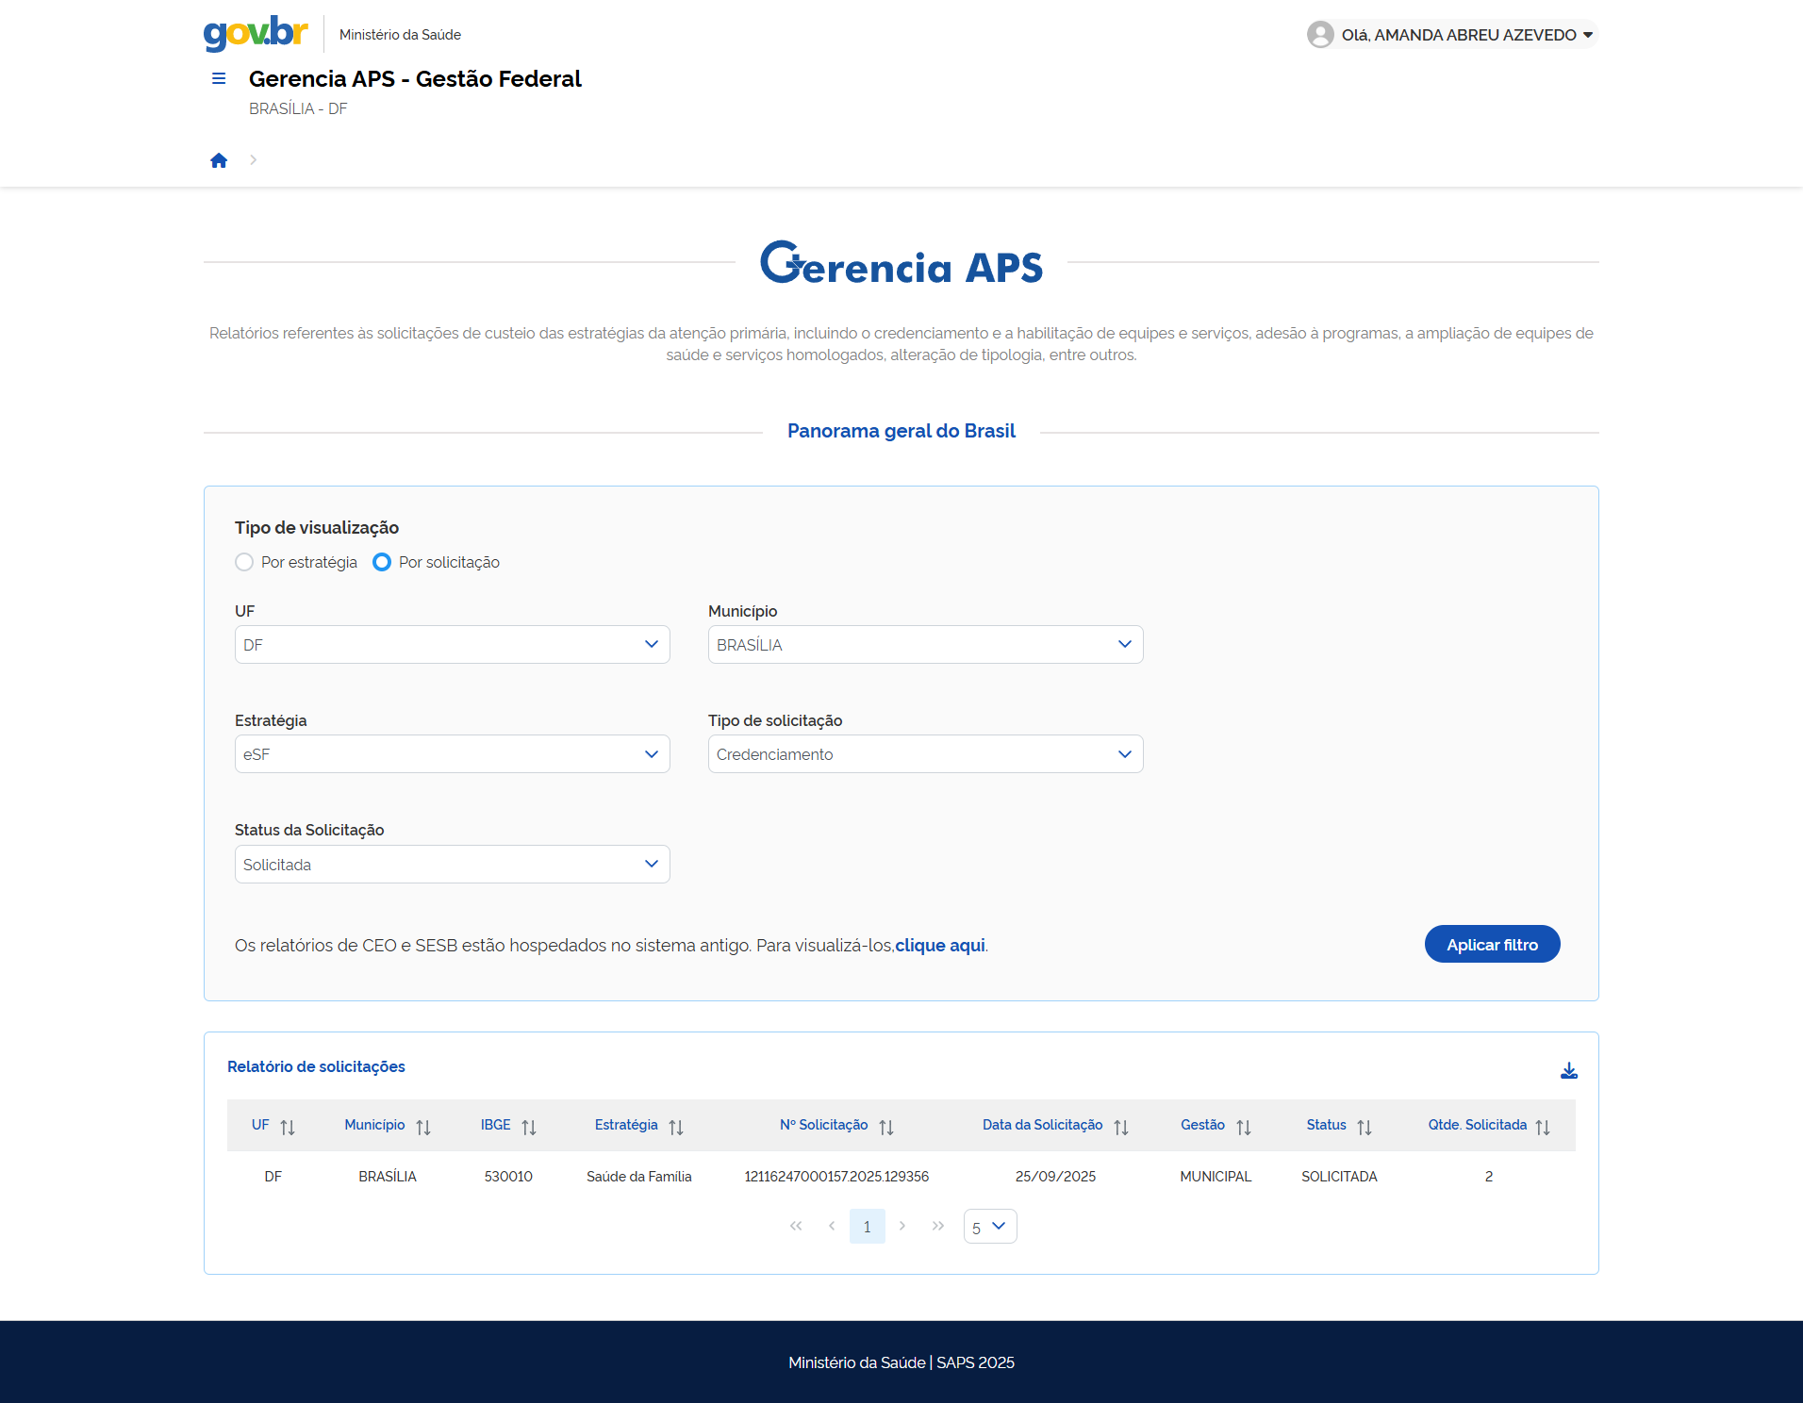This screenshot has width=1803, height=1403.
Task: Select the Por solicitação radio option
Action: (x=382, y=562)
